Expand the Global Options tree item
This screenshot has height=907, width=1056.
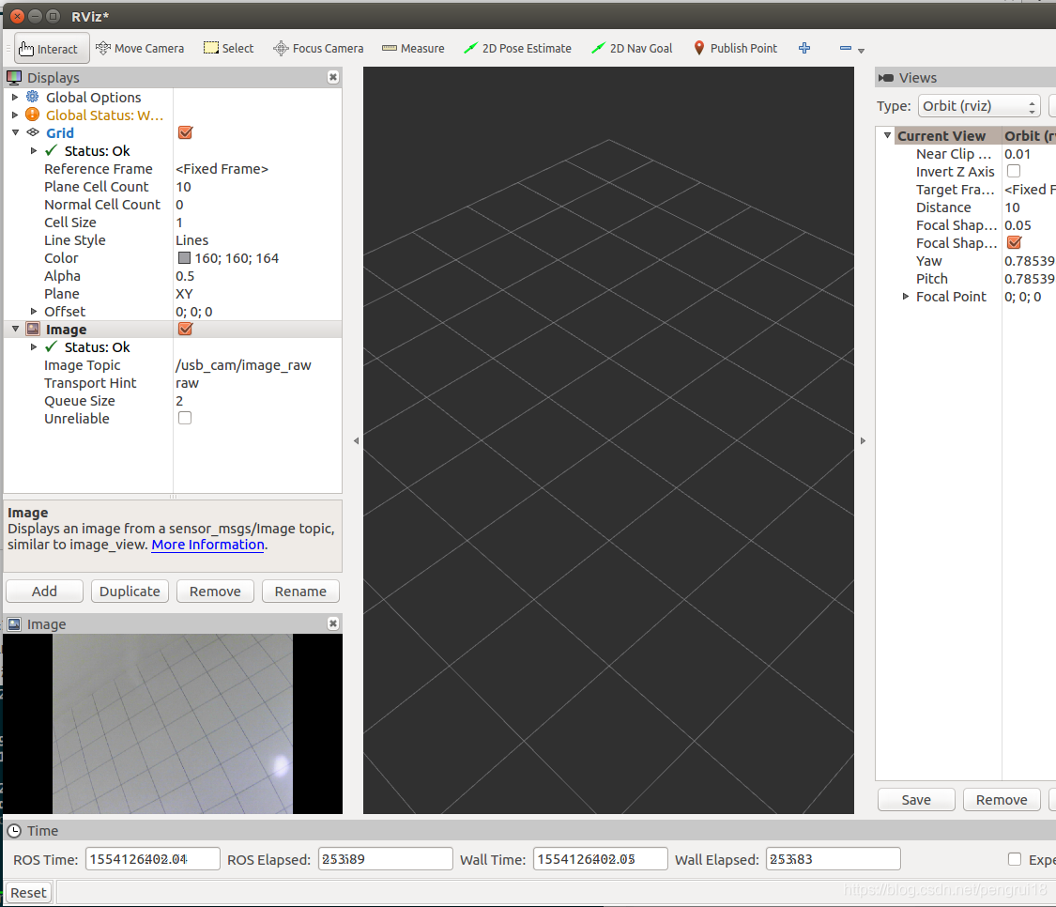(15, 97)
